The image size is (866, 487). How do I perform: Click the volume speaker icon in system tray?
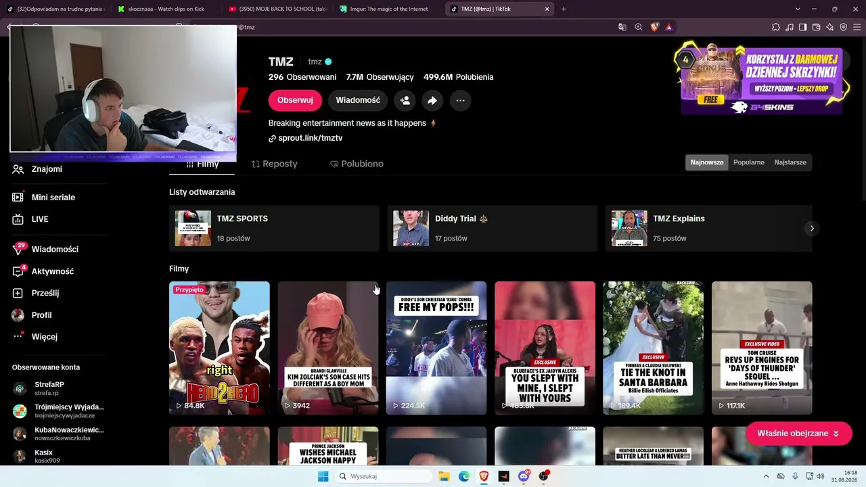point(821,476)
